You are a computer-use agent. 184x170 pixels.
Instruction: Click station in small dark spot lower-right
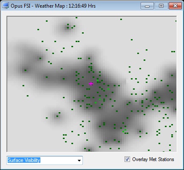(x=140, y=131)
